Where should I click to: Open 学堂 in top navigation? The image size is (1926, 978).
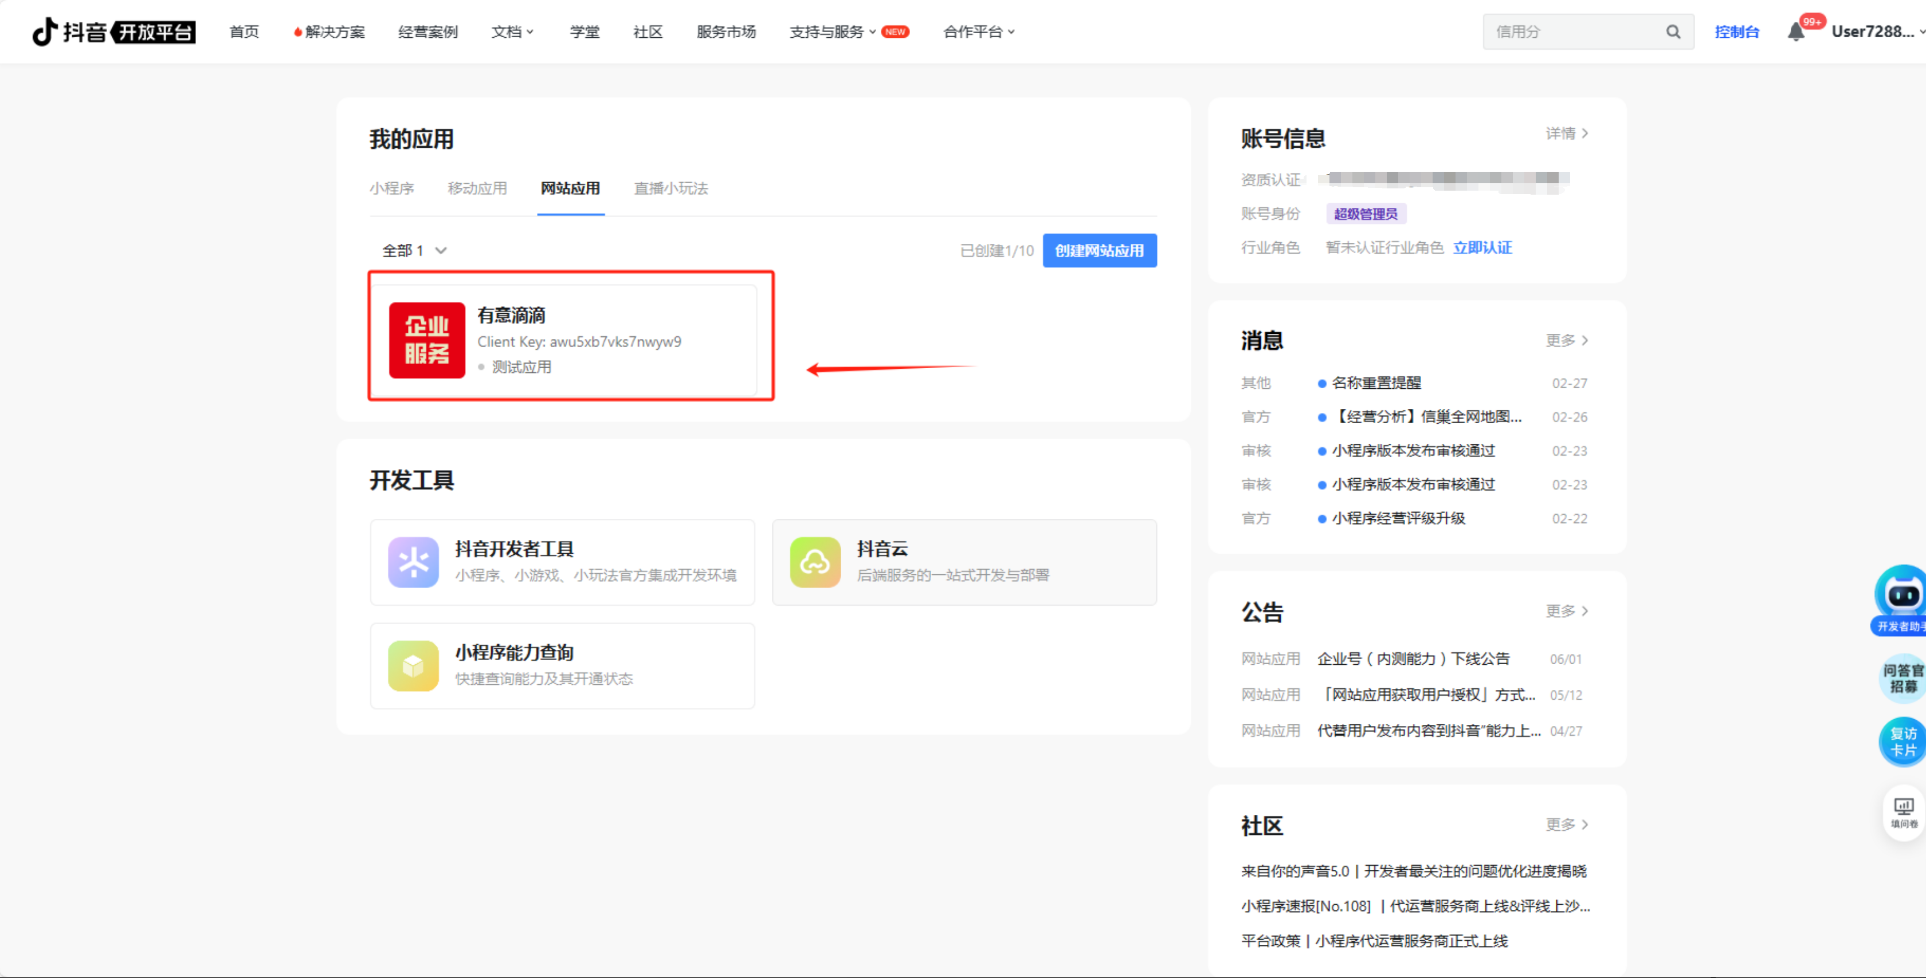585,31
